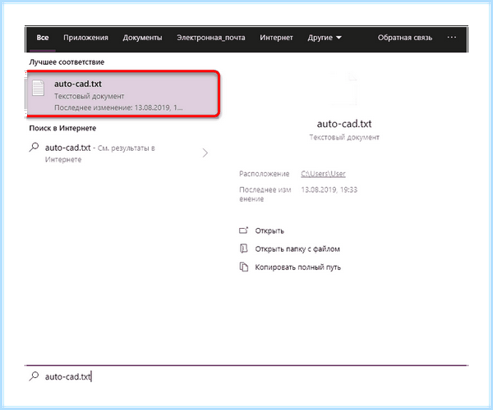Screen dimensions: 493x410
Task: Open the three-dots more options menu
Action: pyautogui.click(x=451, y=38)
